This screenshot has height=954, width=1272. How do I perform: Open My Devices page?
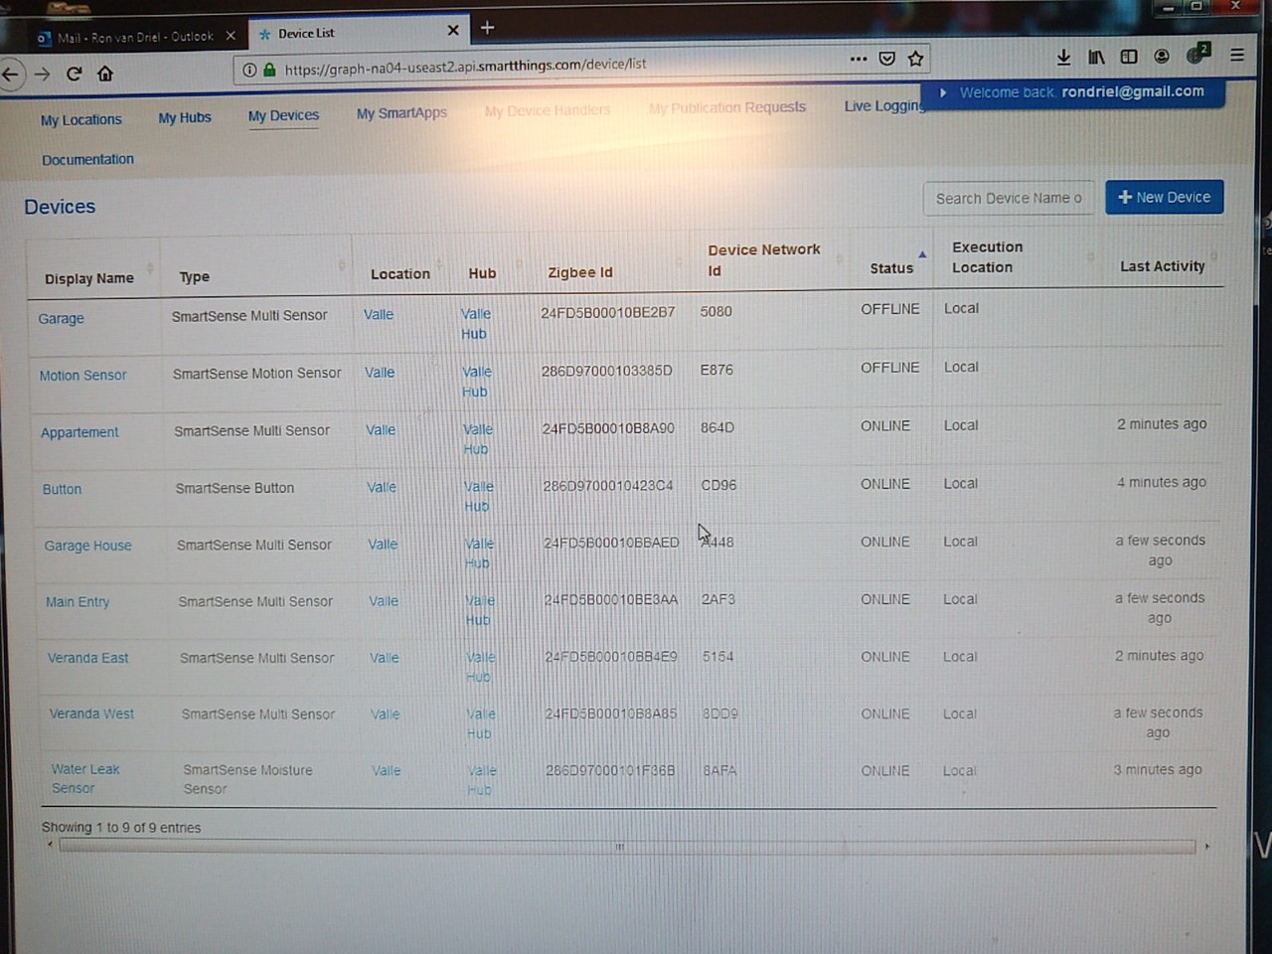coord(284,115)
